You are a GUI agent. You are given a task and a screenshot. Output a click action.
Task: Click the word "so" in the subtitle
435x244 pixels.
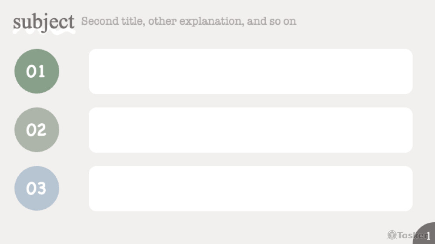(276, 21)
